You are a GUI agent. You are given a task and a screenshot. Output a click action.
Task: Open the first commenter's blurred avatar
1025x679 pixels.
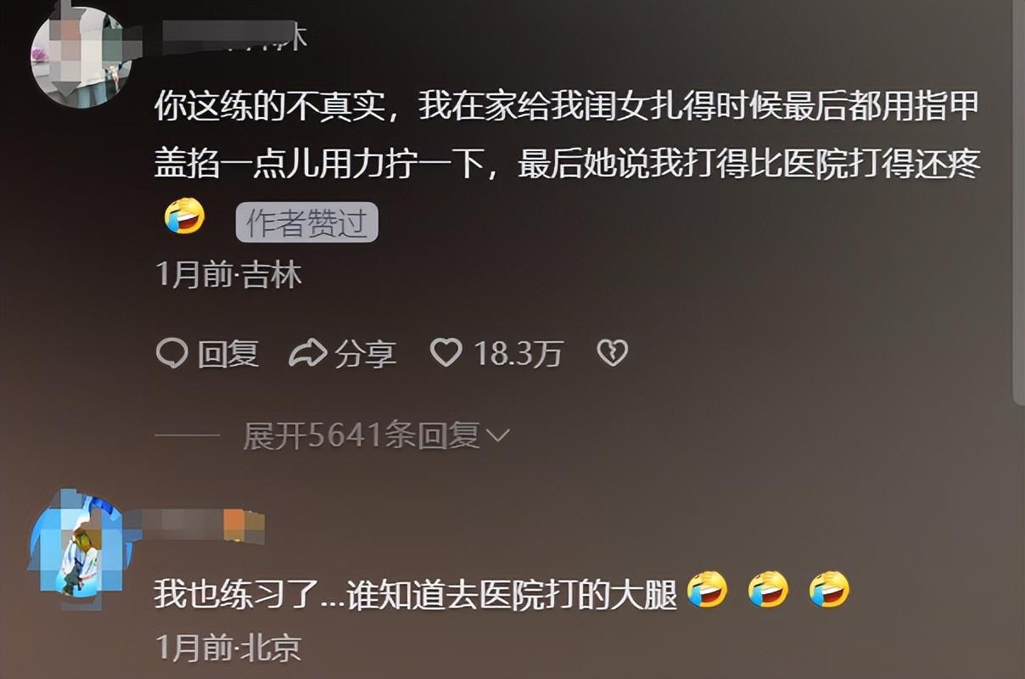click(x=81, y=58)
